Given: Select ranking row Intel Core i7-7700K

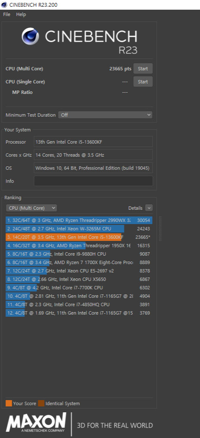Looking at the screenshot, I should [79, 287].
